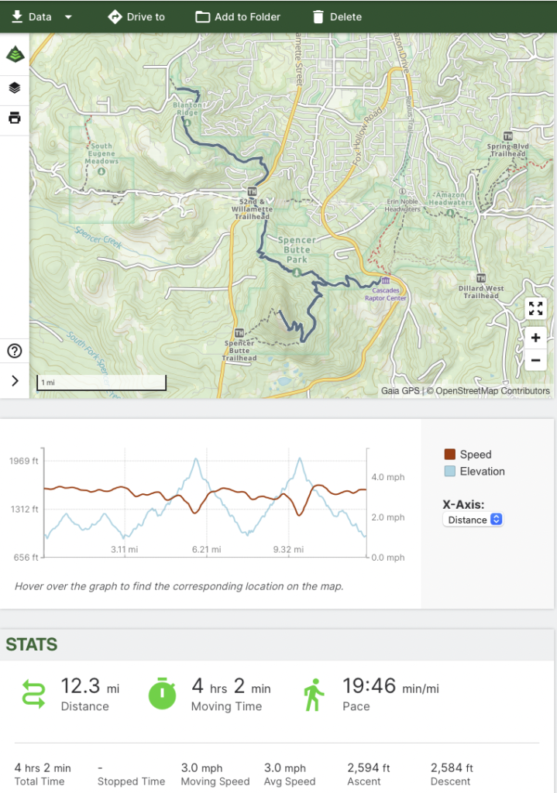Click the Spencer Butte Trailhead marker
This screenshot has width=557, height=793.
click(x=239, y=333)
